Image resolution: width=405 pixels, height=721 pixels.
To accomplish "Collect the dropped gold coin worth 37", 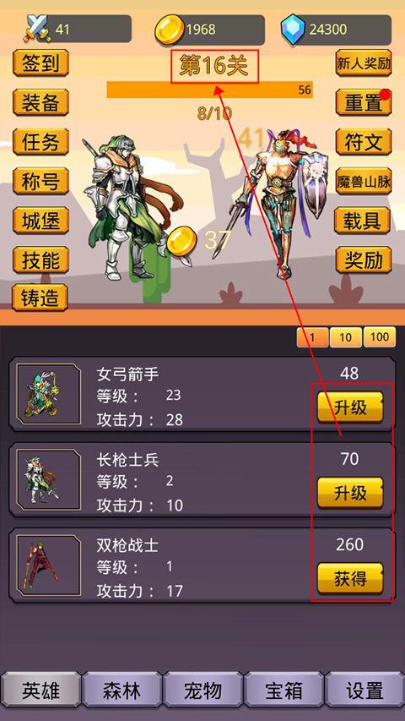I will pos(181,242).
